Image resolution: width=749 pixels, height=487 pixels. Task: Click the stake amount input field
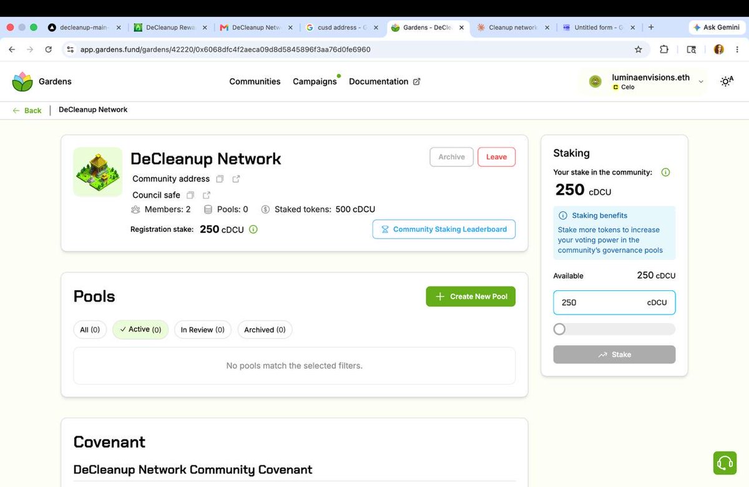(614, 302)
